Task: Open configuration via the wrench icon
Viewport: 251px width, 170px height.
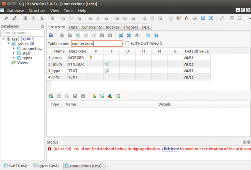Action: point(222,18)
